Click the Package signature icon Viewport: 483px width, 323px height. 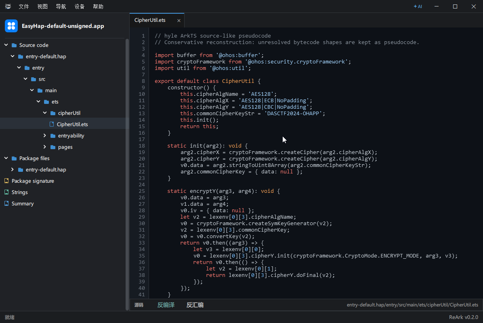(6, 181)
